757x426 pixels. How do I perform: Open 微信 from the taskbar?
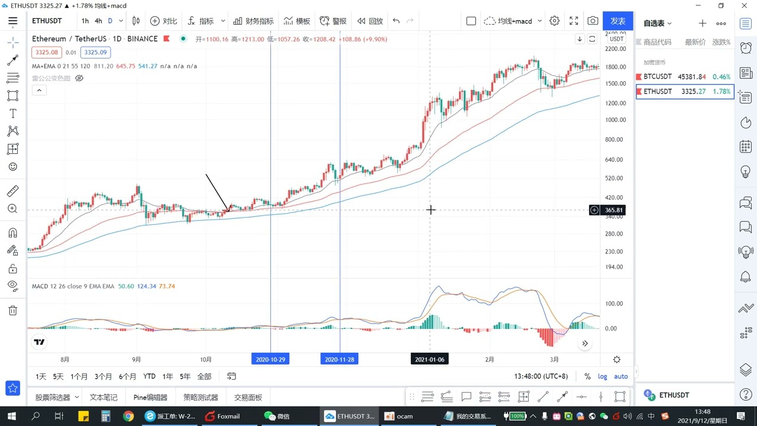(x=277, y=416)
